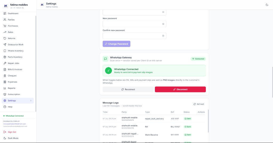Screen dimensions: 273x143
Task: Click the Purchases cart icon
Action: (x=5, y=26)
